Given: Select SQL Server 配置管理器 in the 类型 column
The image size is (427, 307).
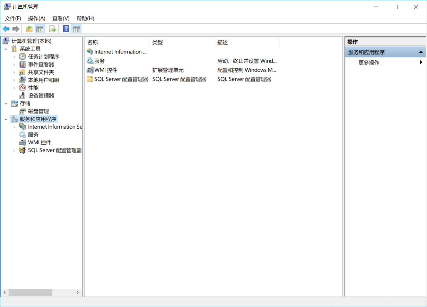Looking at the screenshot, I should [179, 79].
